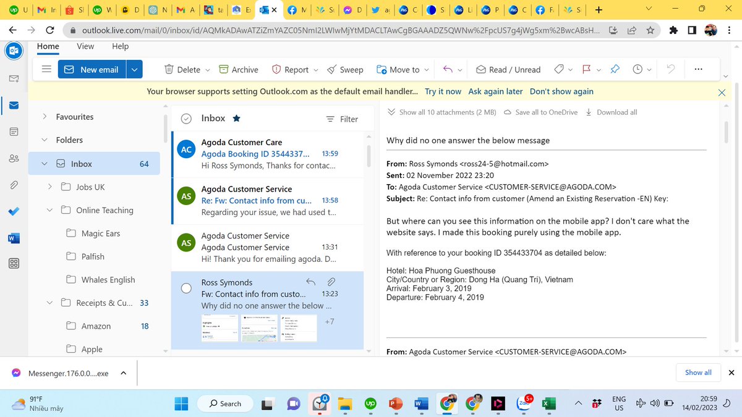This screenshot has height=417, width=742.
Task: Open Files paperclip icon in left rail
Action: click(14, 185)
